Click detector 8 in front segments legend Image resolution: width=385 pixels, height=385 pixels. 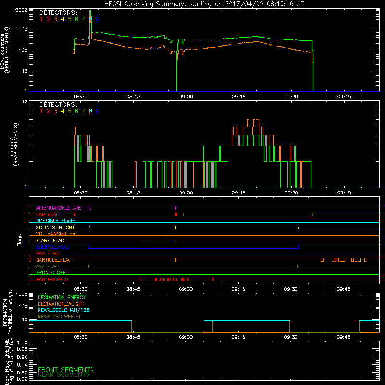pos(90,19)
